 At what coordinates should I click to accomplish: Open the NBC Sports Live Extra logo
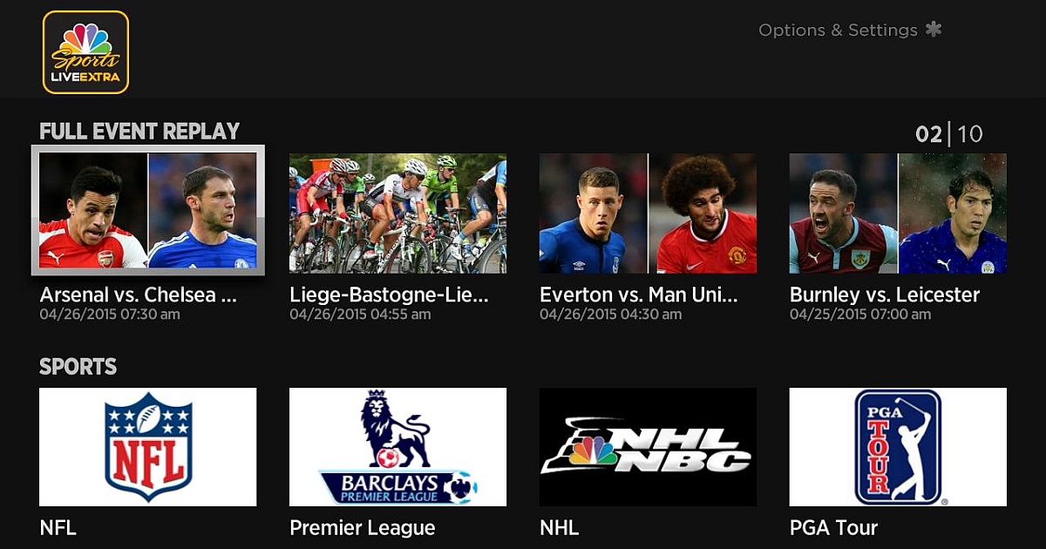click(85, 52)
